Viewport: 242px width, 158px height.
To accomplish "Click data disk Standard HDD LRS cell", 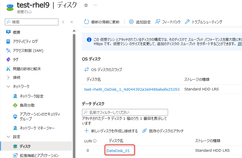I will pos(212,151).
